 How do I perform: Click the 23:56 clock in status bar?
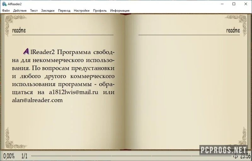[x=246, y=156]
